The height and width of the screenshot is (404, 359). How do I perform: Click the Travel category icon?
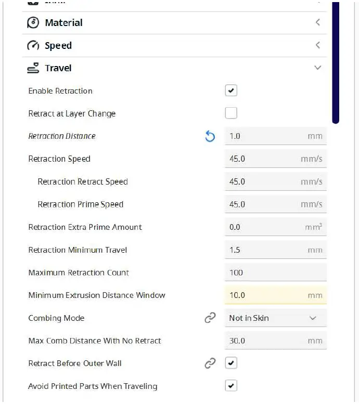(33, 68)
